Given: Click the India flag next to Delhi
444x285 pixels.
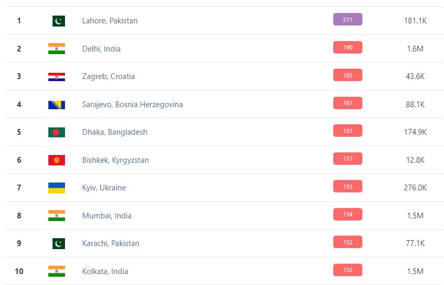Looking at the screenshot, I should (57, 49).
